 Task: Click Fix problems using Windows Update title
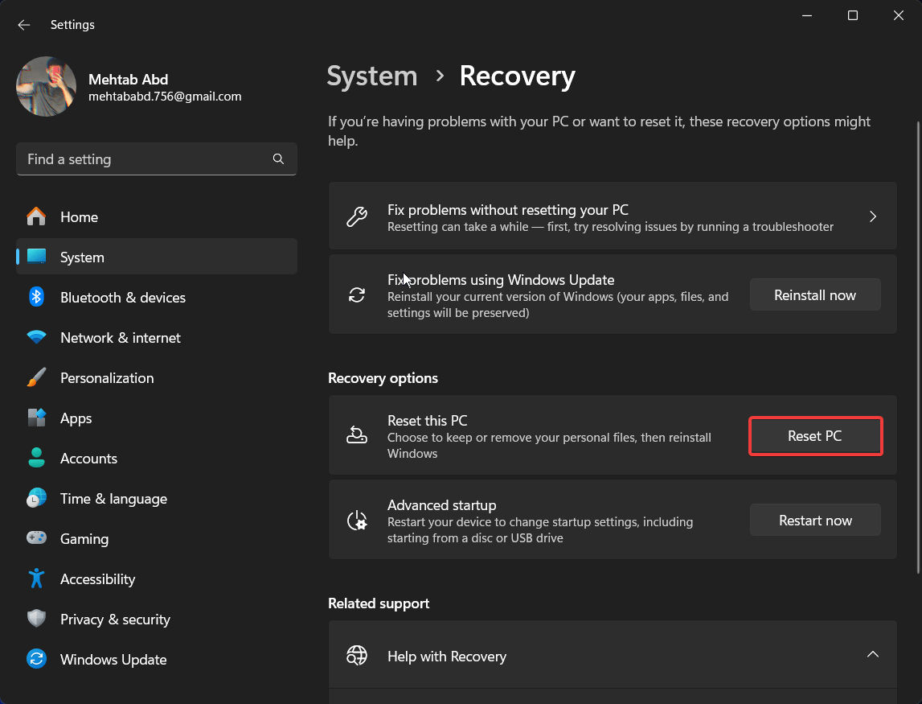point(501,280)
